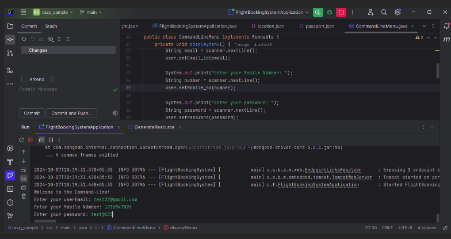The image size is (451, 239).
Task: Open IDE settings gear in title bar
Action: tap(398, 12)
